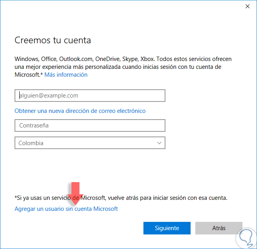Image resolution: width=257 pixels, height=249 pixels.
Task: Expand the Colombia country dropdown
Action: (90, 143)
